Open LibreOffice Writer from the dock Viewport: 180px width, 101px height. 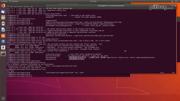[3, 29]
